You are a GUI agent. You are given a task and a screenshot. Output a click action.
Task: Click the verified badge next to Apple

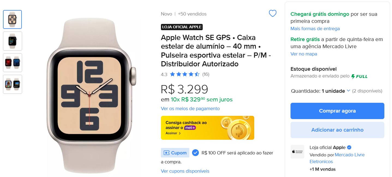349,147
